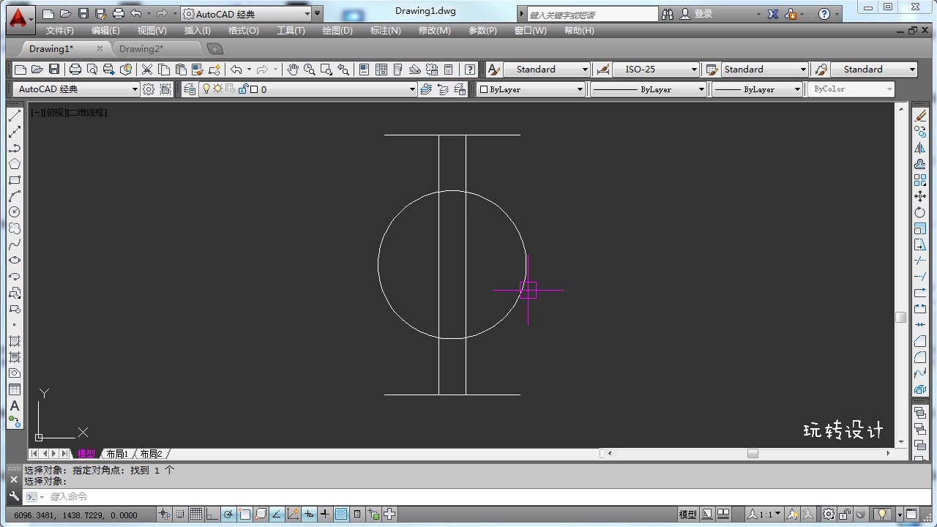Open annotation scale 1:1 dropdown
Viewport: 937px width, 527px height.
click(765, 515)
